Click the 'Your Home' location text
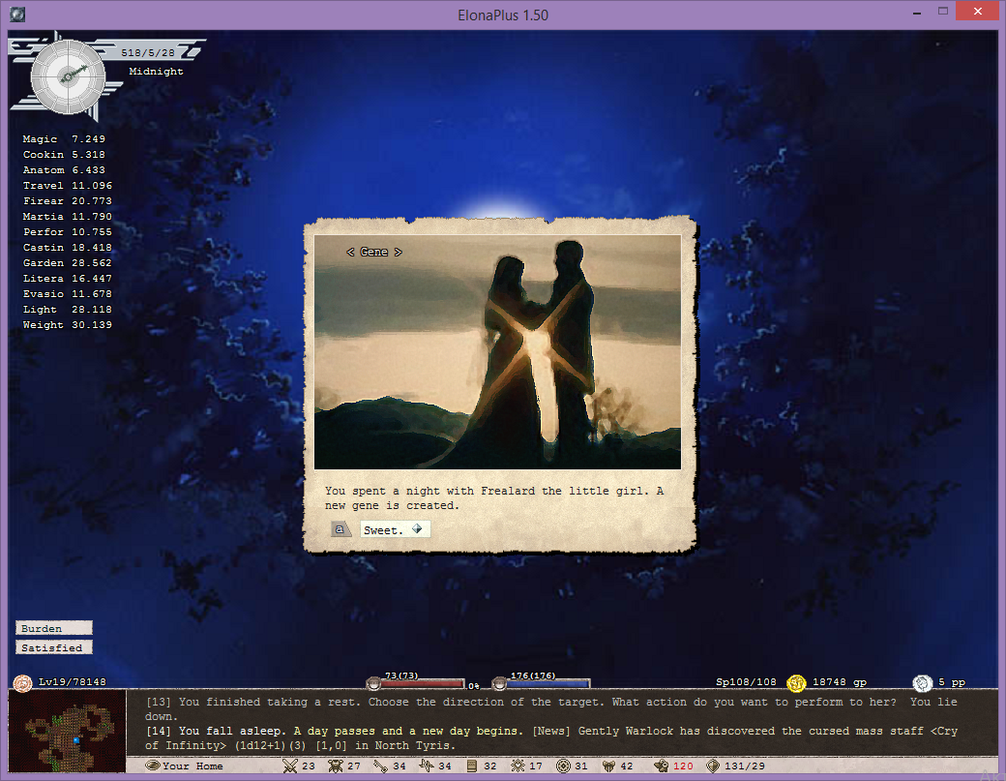 (192, 766)
